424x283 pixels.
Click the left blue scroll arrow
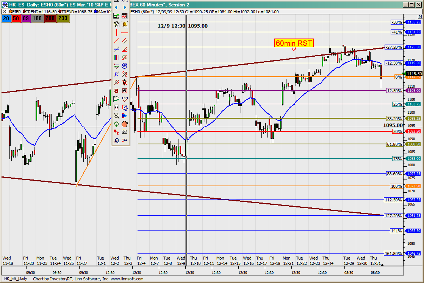pos(116,7)
